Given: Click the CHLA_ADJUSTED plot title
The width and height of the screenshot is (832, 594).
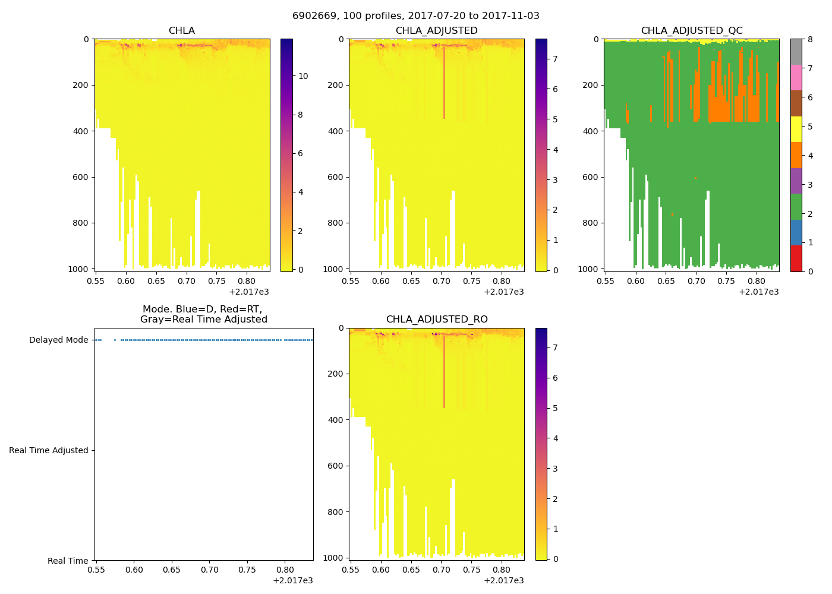Looking at the screenshot, I should click(x=436, y=31).
